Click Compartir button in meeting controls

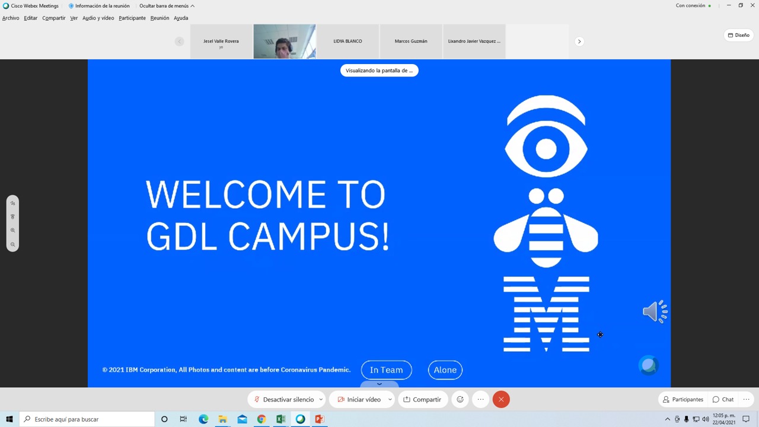(x=423, y=399)
